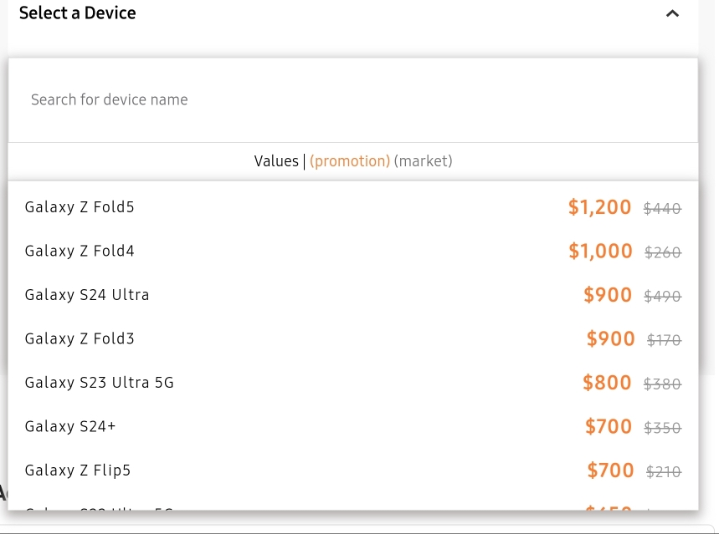
Task: Choose Galaxy Z Fold4 device option
Action: (353, 251)
